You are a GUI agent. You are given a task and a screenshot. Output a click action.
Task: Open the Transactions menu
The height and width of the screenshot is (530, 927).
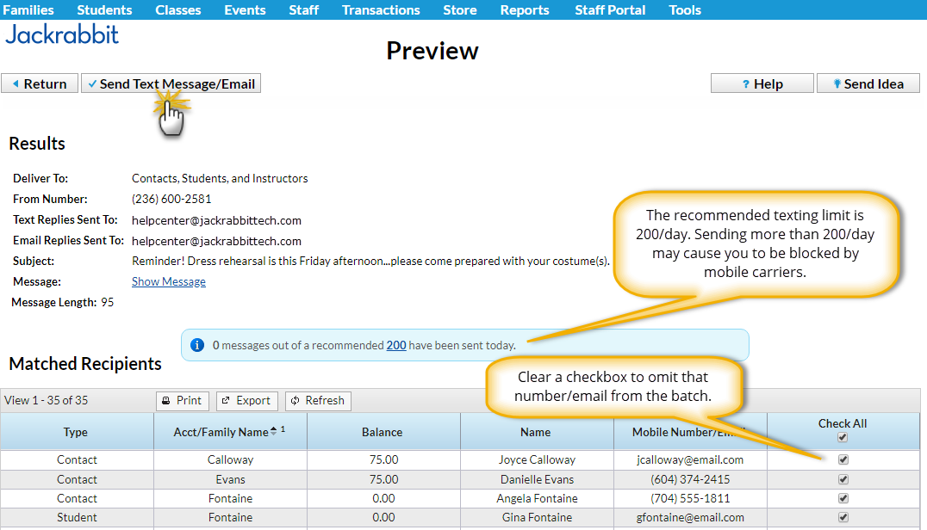click(x=381, y=10)
